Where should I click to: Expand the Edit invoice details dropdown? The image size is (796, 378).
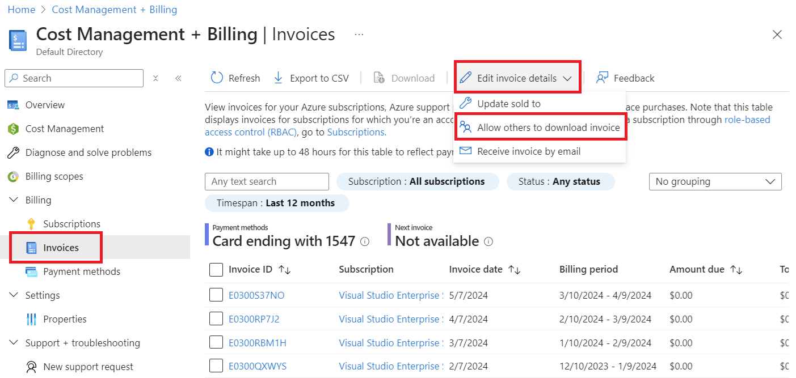tap(517, 78)
